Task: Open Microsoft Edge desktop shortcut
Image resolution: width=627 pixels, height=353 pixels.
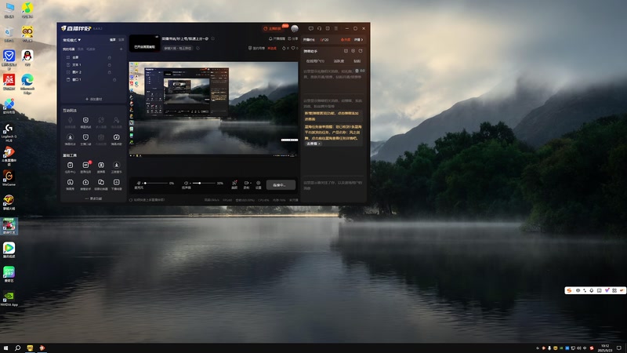Action: click(x=27, y=84)
